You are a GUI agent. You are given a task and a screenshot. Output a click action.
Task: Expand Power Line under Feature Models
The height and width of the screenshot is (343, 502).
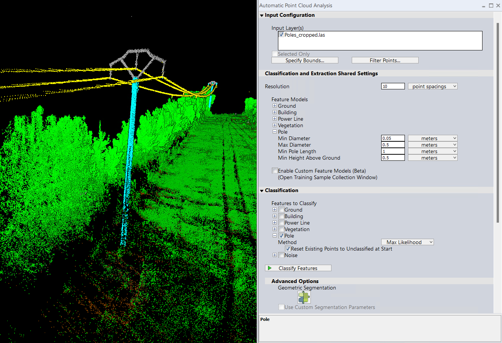[275, 119]
